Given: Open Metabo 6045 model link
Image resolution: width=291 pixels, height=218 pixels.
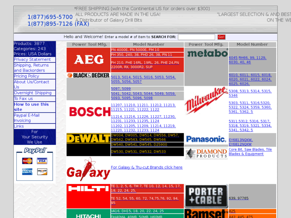Looking at the screenshot, I should pyautogui.click(x=233, y=58).
